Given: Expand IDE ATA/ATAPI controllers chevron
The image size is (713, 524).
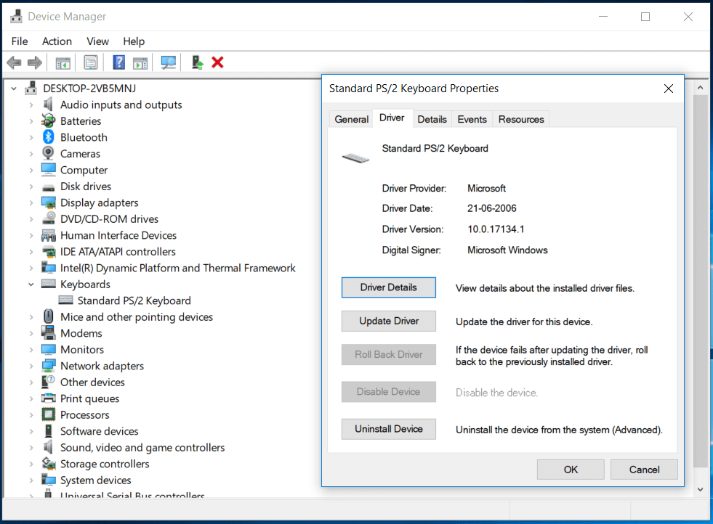Looking at the screenshot, I should pyautogui.click(x=31, y=252).
